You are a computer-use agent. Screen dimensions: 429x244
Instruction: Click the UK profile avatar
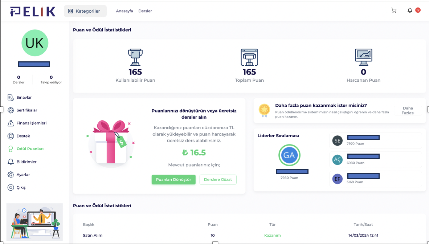35,43
